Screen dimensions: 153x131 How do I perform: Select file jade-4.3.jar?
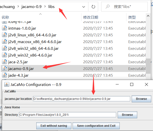coord(19,75)
